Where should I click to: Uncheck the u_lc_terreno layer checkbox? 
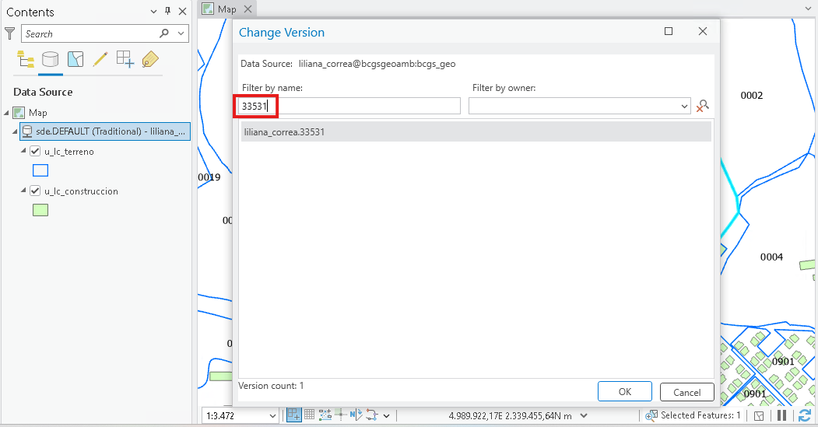tap(35, 151)
